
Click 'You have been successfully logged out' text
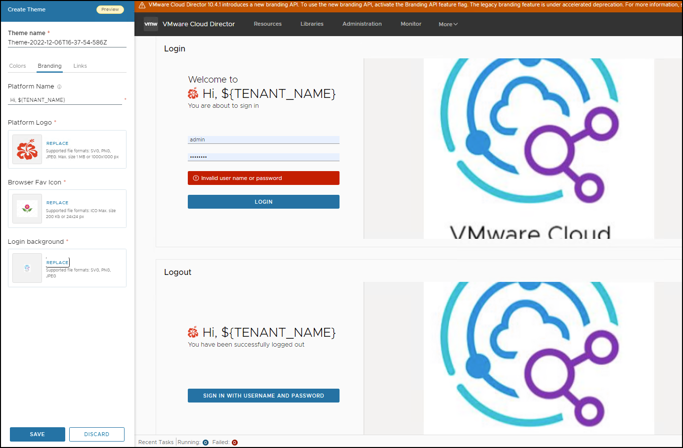coord(246,345)
